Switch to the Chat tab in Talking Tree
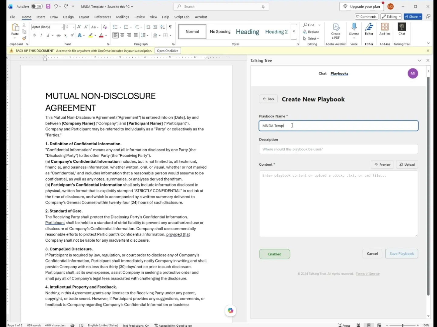Image resolution: width=437 pixels, height=327 pixels. coord(322,73)
